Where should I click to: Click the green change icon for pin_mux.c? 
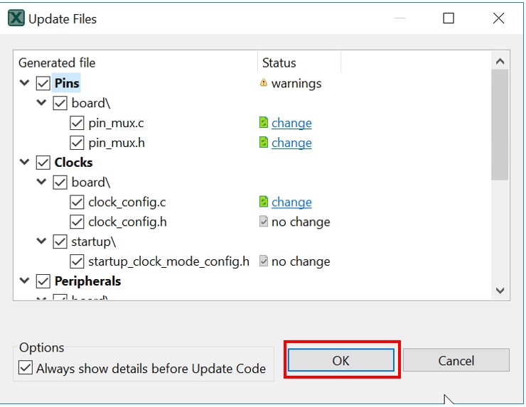tap(264, 123)
